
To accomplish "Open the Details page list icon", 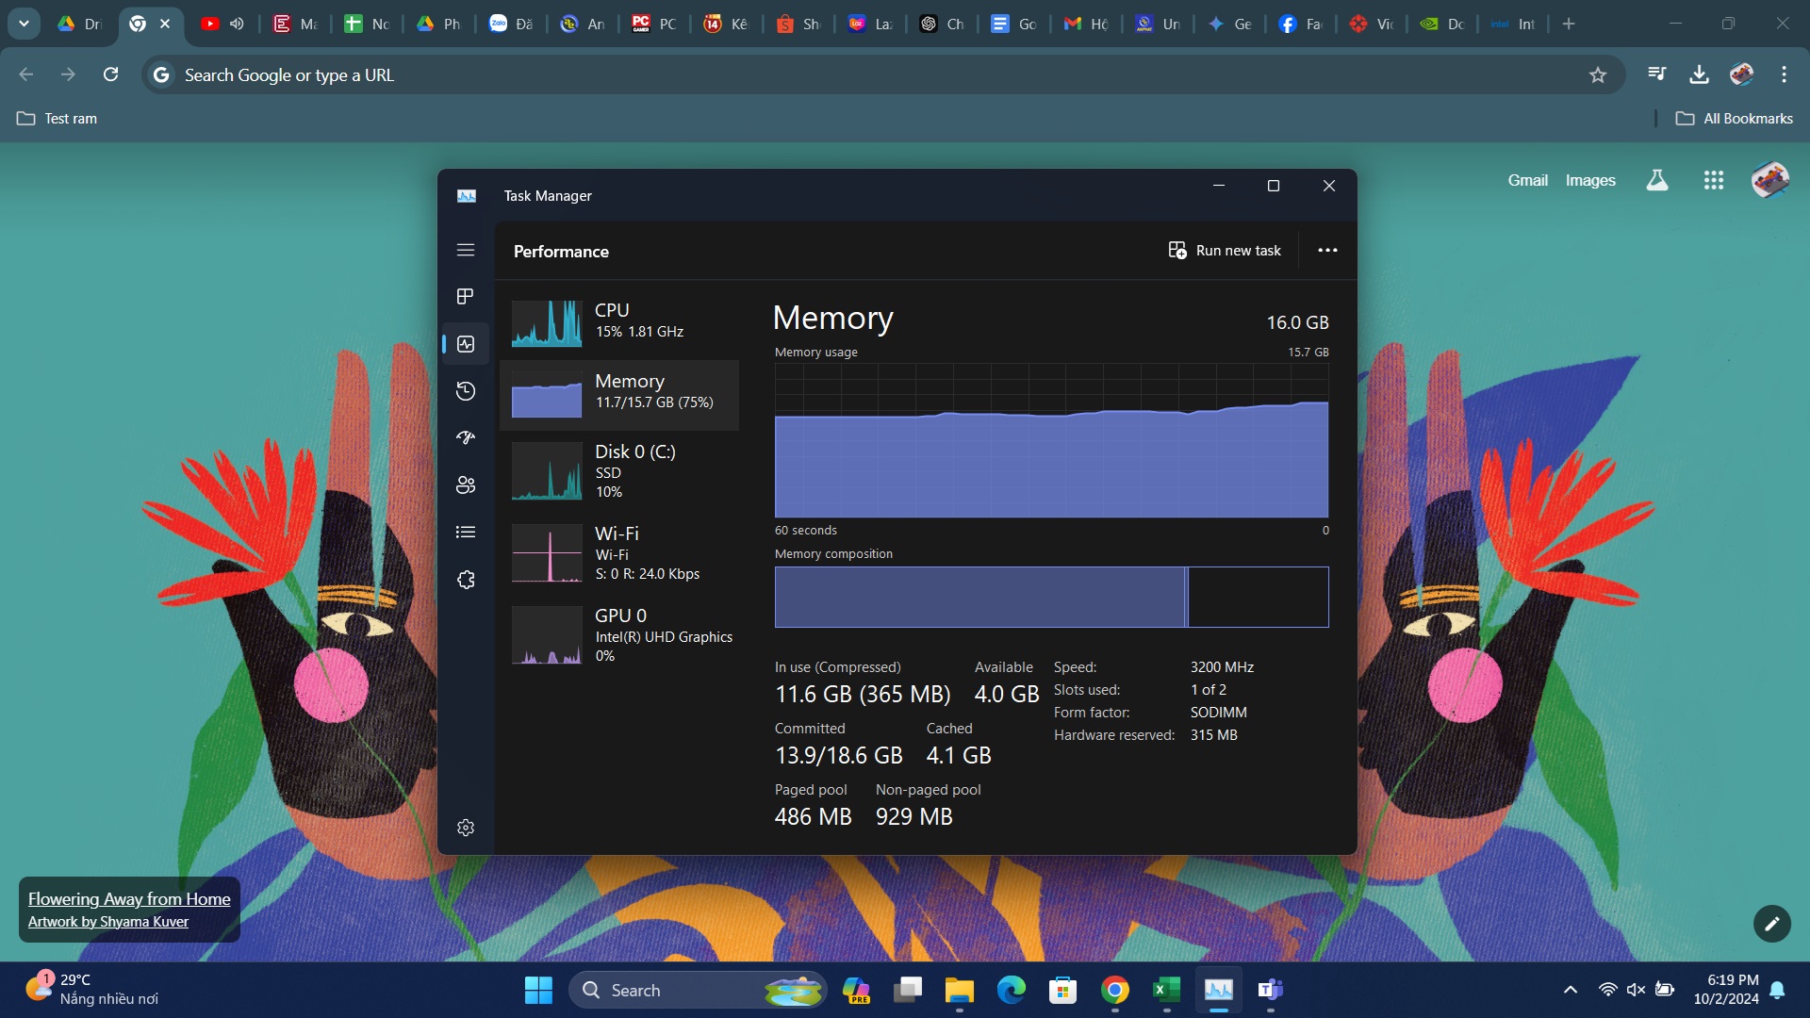I will pyautogui.click(x=466, y=533).
